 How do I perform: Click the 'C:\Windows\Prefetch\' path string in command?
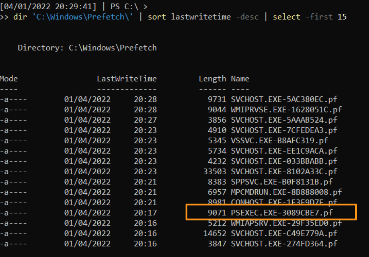[x=85, y=17]
